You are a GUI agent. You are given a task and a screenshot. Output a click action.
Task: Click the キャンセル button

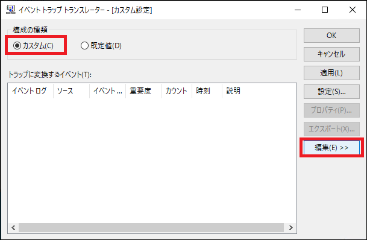[x=331, y=54]
